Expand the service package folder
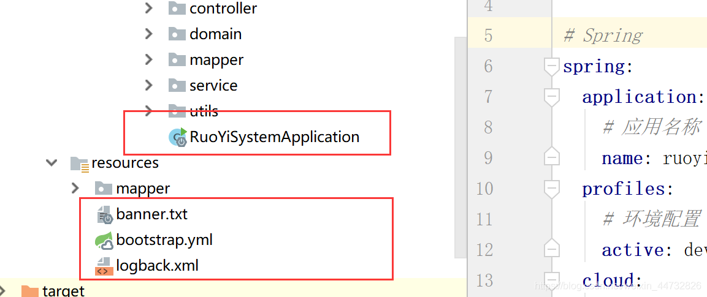This screenshot has height=297, width=707. tap(148, 85)
